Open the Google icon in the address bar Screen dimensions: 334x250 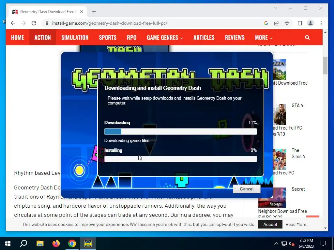[266, 23]
